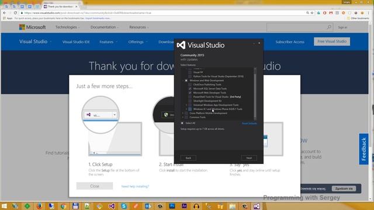Tick the Python Tools for Visual Studio checkbox
Image resolution: width=374 pixels, height=210 pixels.
(x=190, y=76)
